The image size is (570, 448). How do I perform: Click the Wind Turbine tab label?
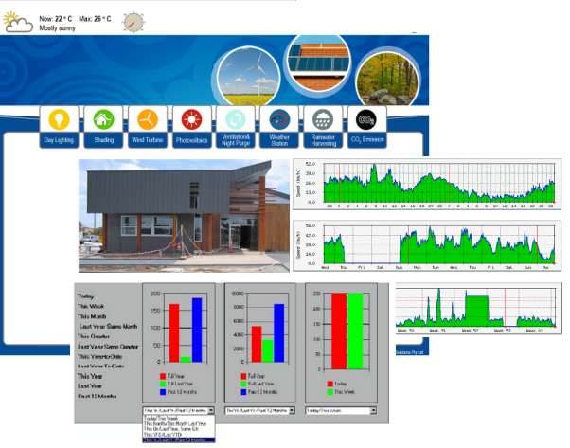(148, 140)
